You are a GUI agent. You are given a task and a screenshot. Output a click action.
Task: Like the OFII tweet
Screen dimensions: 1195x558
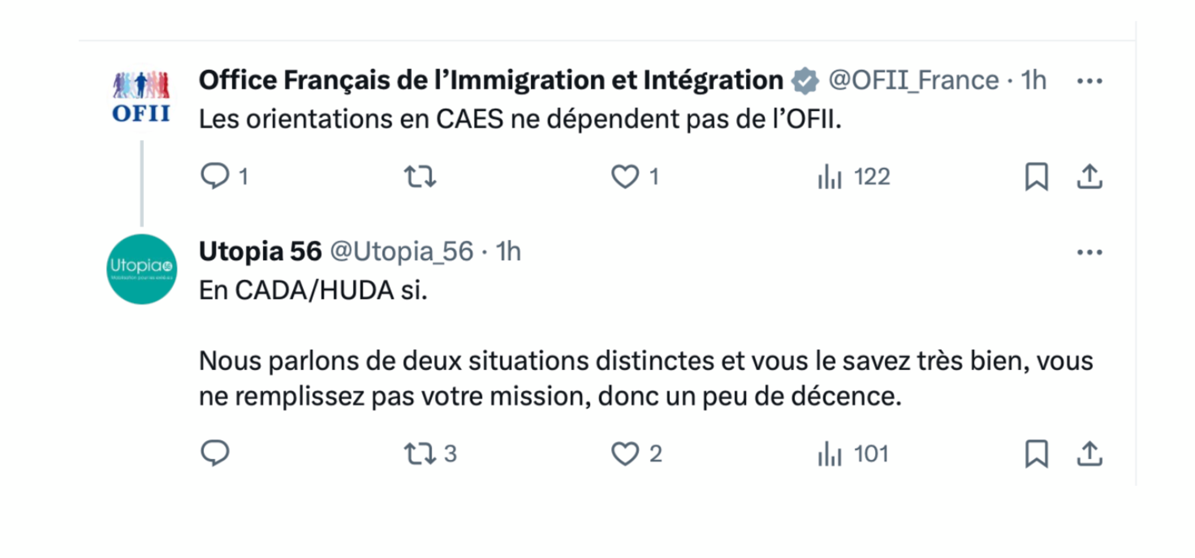[x=625, y=176]
